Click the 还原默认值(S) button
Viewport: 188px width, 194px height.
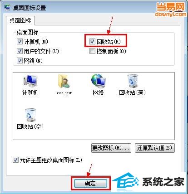[155, 148]
